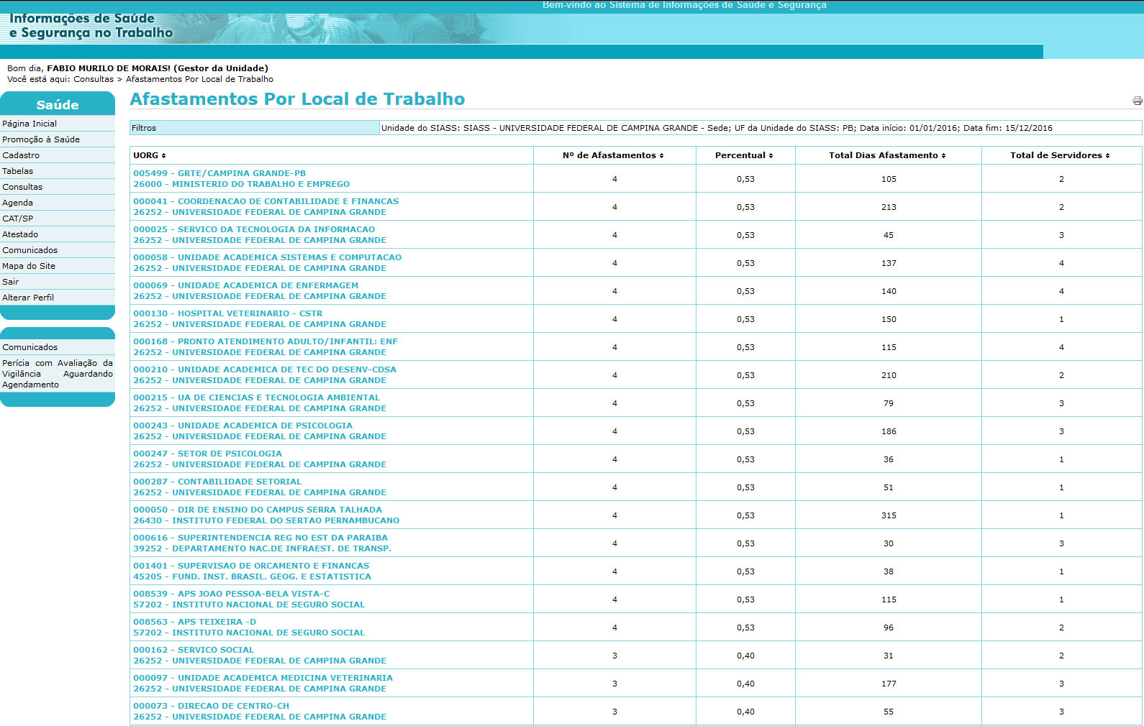Open 000097 UNIDADE ACADEMICA MEDICINA VETERINARIA link
Viewport: 1144px width, 726px height.
click(263, 678)
